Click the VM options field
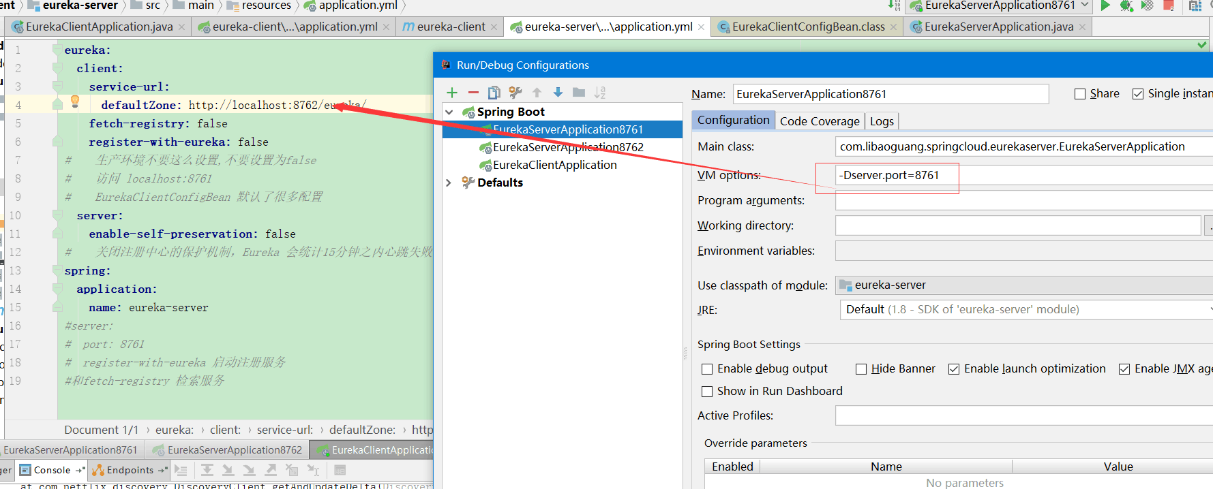 click(x=1024, y=175)
